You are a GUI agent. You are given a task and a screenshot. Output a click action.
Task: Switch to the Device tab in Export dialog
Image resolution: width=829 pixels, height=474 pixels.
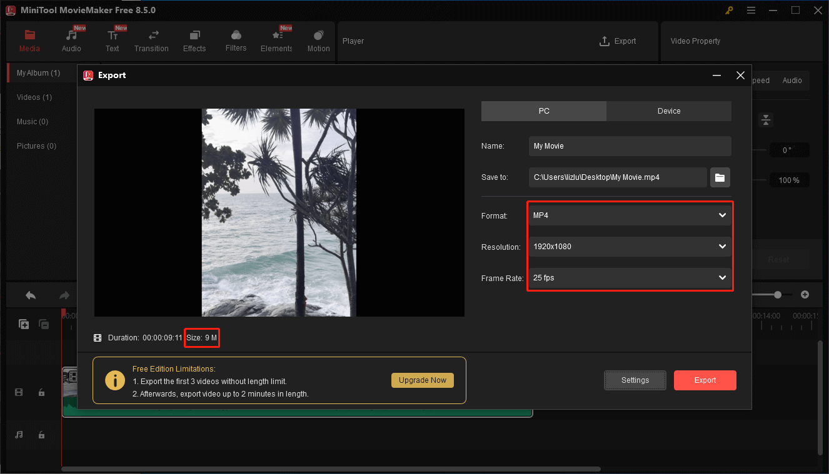(x=668, y=111)
